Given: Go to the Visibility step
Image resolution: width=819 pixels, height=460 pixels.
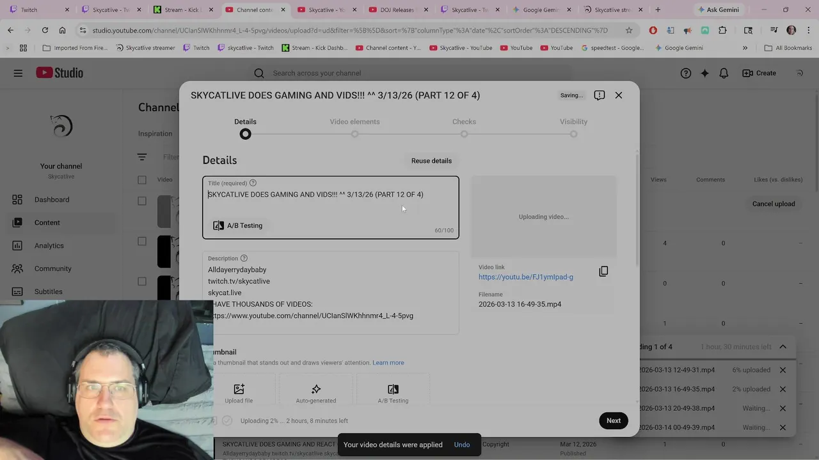Looking at the screenshot, I should 573,127.
